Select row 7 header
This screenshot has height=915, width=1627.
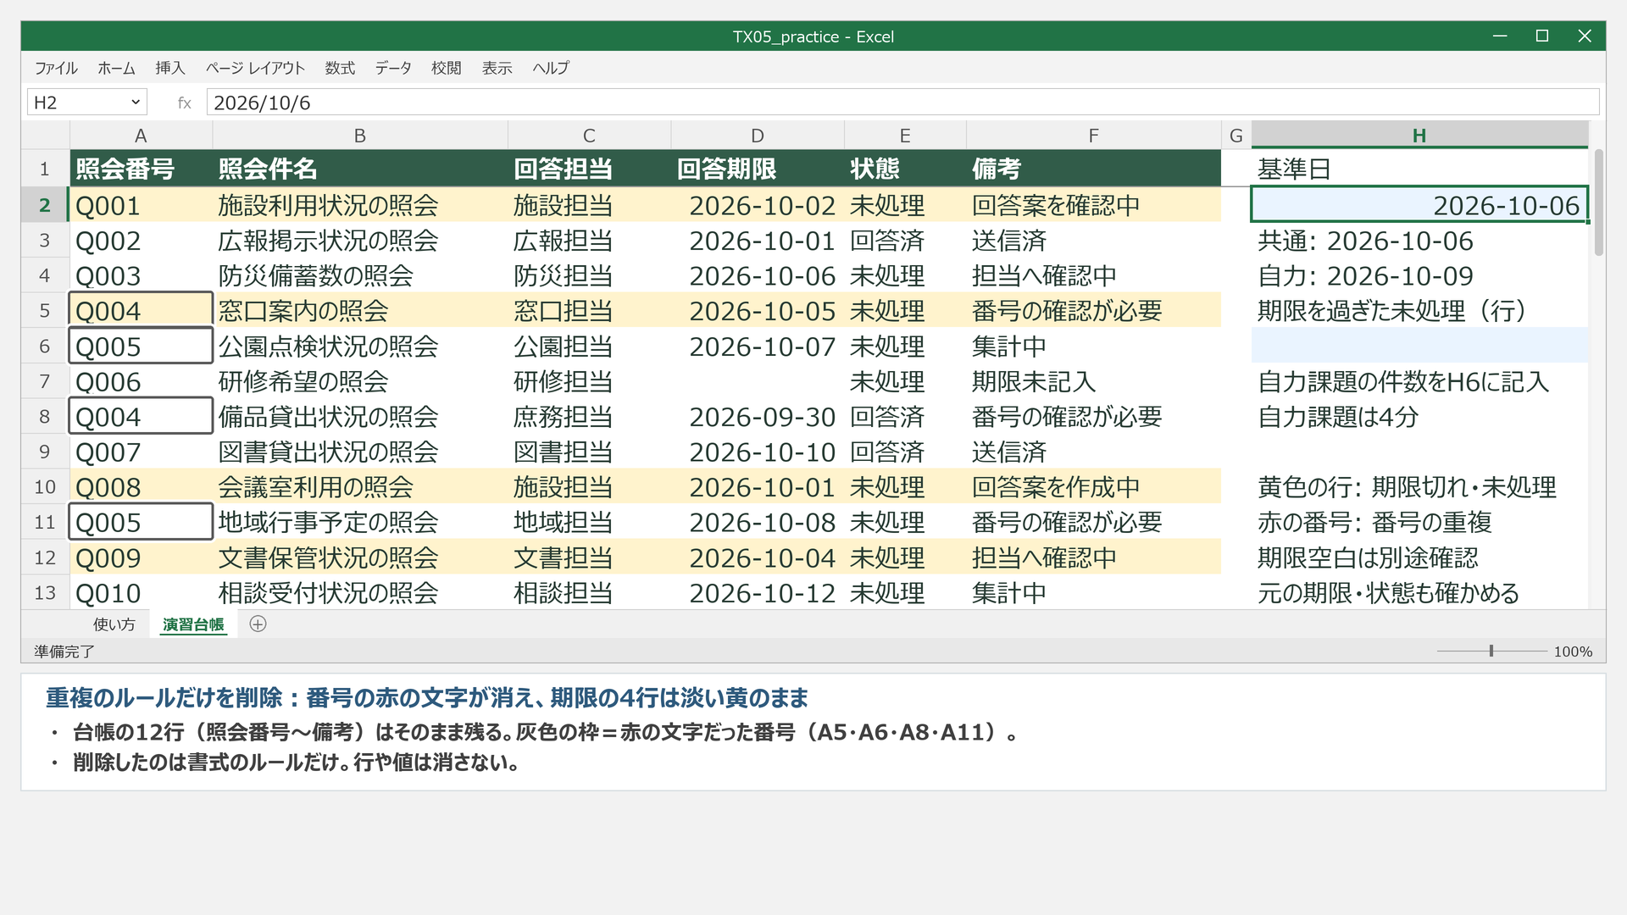tap(45, 381)
